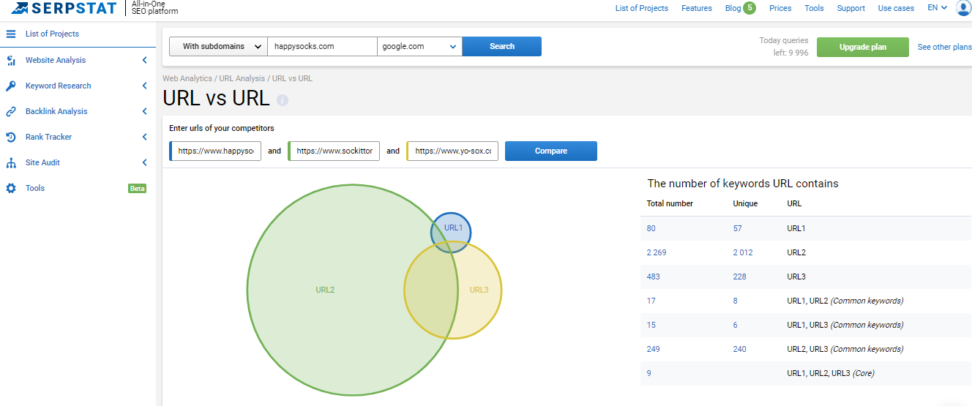Click the blue Compare button
The height and width of the screenshot is (406, 972).
point(550,151)
